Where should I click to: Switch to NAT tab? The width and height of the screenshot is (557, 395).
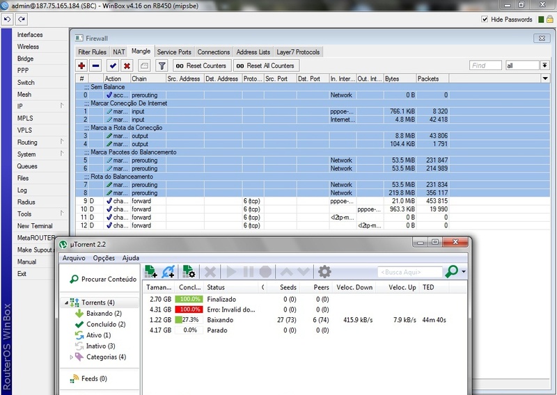tap(118, 52)
